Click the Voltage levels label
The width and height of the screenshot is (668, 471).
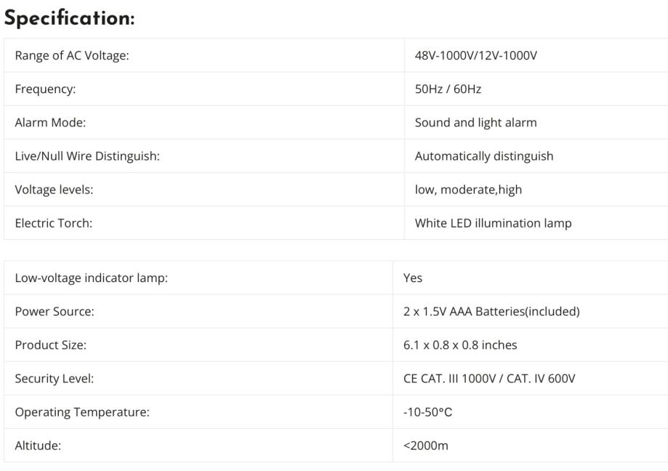(54, 189)
